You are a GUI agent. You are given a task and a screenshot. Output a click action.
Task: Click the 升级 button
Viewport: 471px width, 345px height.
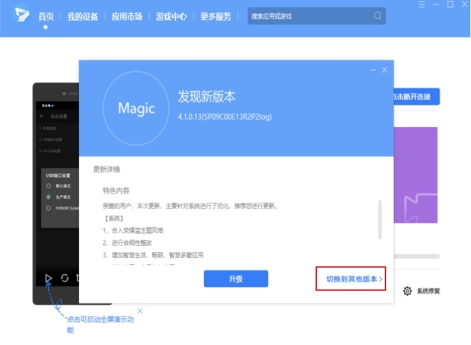[x=236, y=278]
